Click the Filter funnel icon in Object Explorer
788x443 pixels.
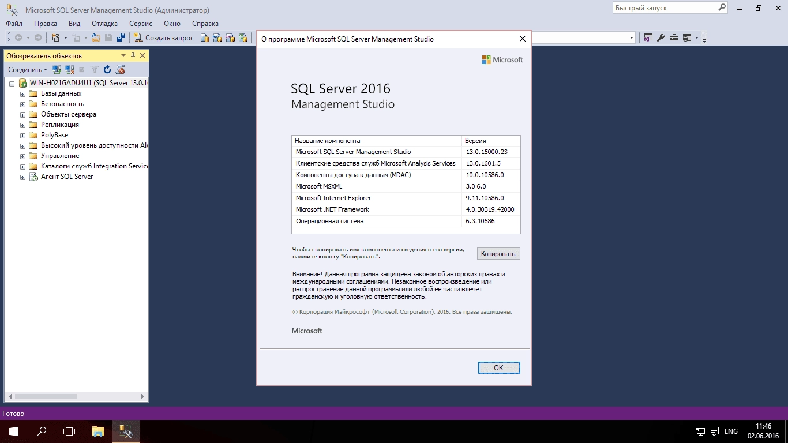click(x=95, y=69)
